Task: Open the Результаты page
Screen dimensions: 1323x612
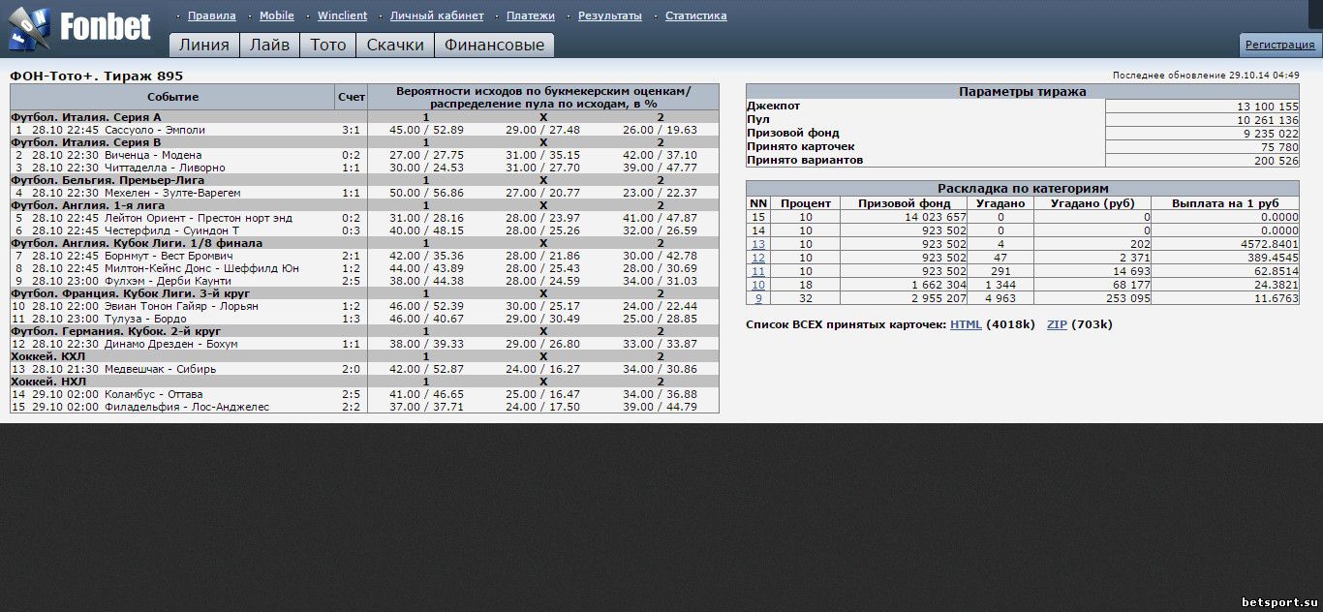Action: pyautogui.click(x=610, y=15)
